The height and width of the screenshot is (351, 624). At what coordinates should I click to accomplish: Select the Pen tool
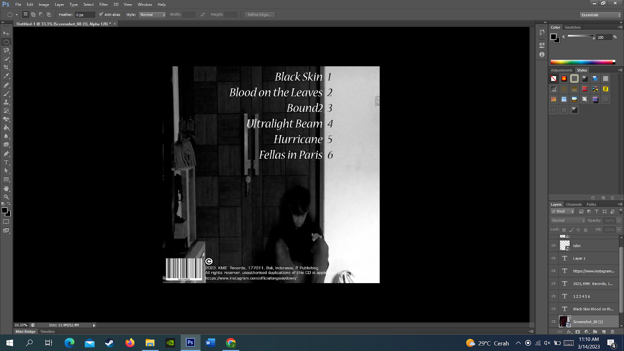pyautogui.click(x=6, y=154)
